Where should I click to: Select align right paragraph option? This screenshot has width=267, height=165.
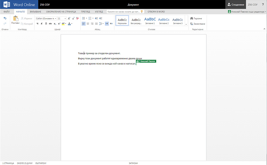pos(92,24)
